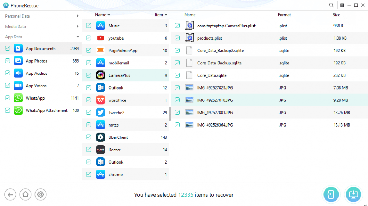Click the Personal Data category label

(18, 16)
